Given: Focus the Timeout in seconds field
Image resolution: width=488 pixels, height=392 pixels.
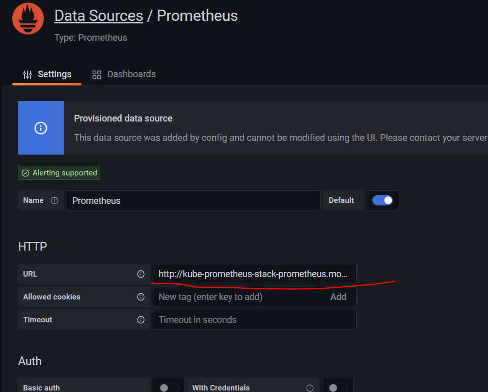Looking at the screenshot, I should coord(255,320).
